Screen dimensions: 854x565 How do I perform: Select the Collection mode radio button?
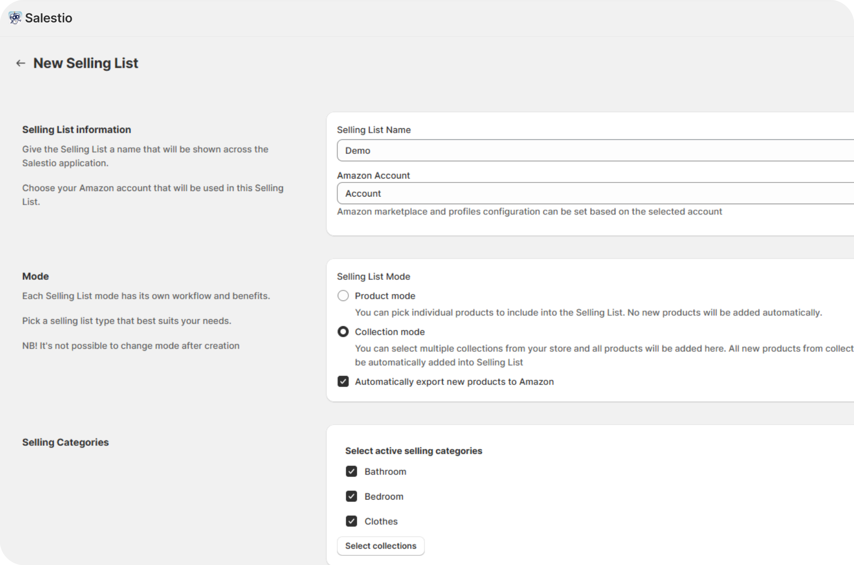(x=343, y=332)
